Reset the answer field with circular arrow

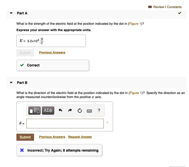click(x=80, y=110)
